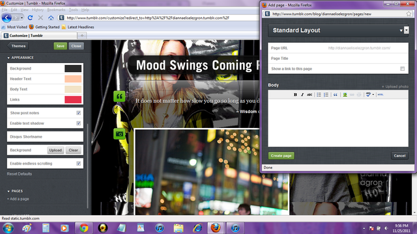Viewport: 417px width, 234px height.
Task: Check Show a link to this page
Action: (403, 69)
